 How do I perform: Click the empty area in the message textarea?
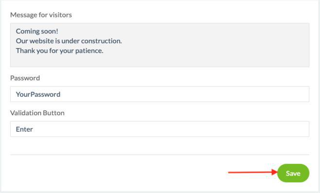coord(204,59)
